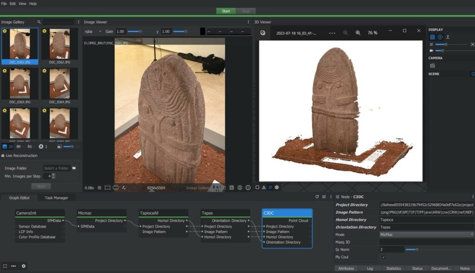Open the Edit menu

coord(13,4)
